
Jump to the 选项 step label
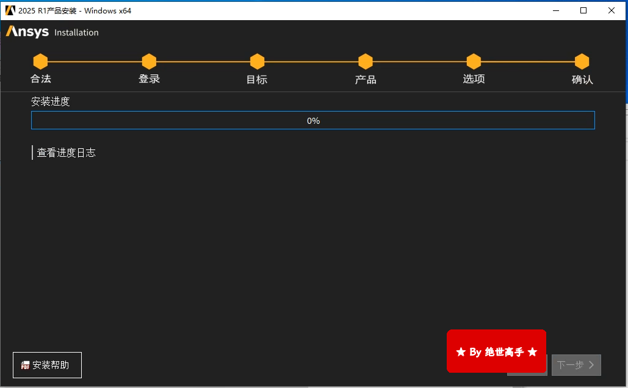(474, 79)
